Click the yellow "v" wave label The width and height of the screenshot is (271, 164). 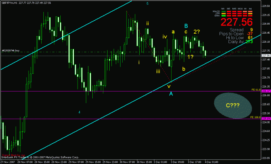click(x=169, y=86)
